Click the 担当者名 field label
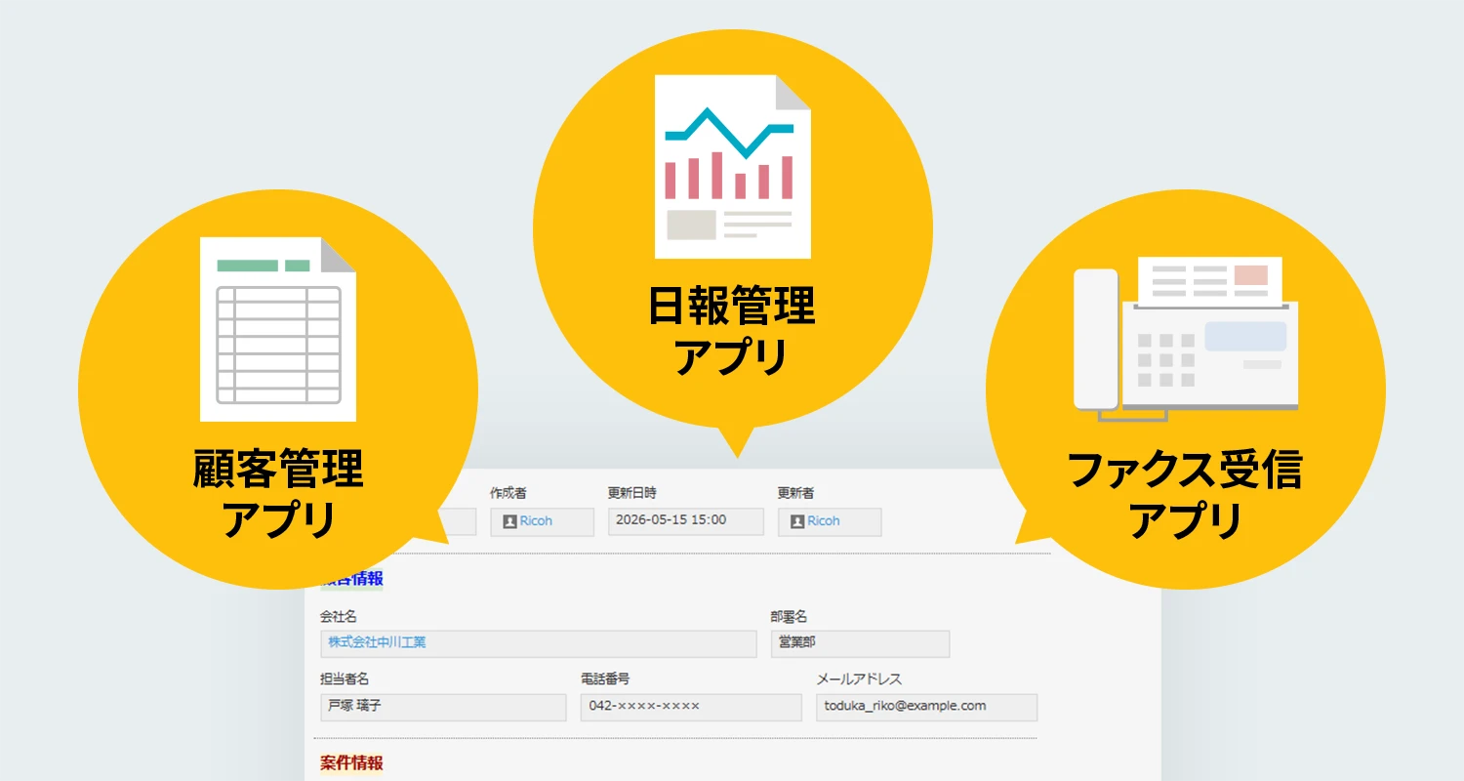This screenshot has height=781, width=1464. tap(345, 679)
